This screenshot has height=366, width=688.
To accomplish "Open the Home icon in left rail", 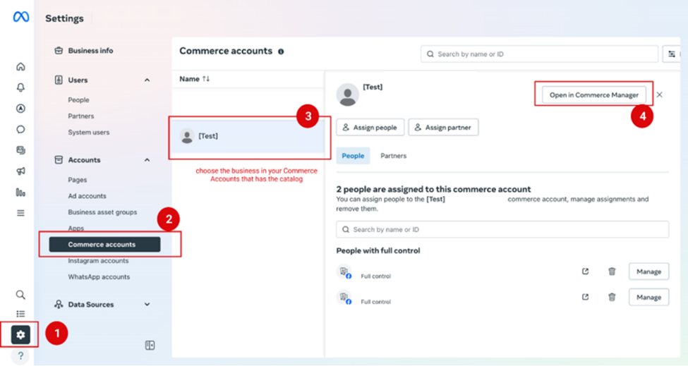I will 20,67.
